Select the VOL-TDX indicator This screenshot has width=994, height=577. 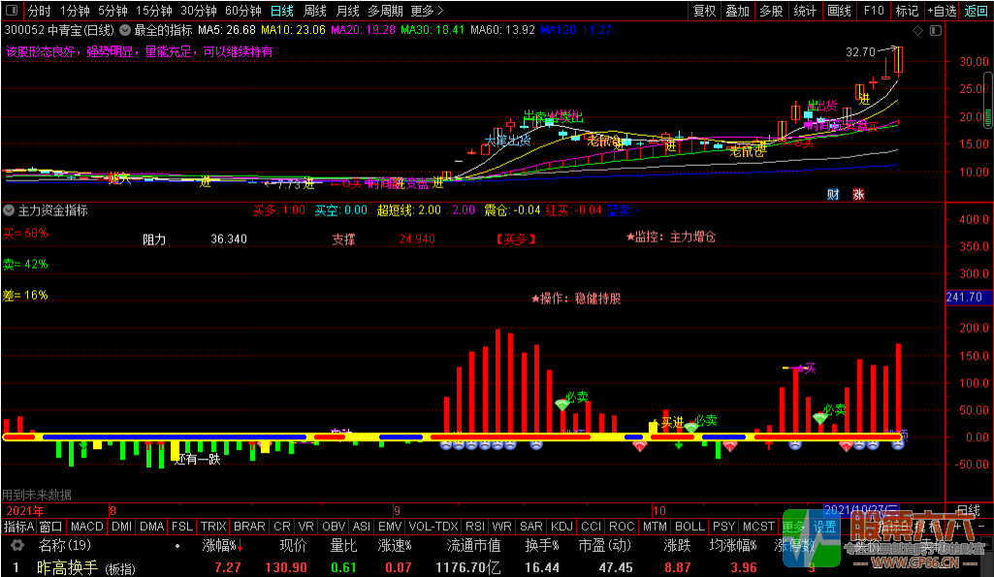pos(433,527)
